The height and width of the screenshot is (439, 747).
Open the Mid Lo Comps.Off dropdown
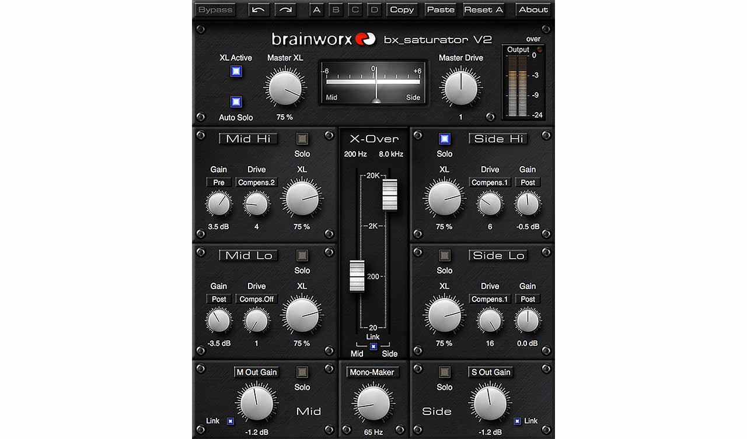[256, 299]
